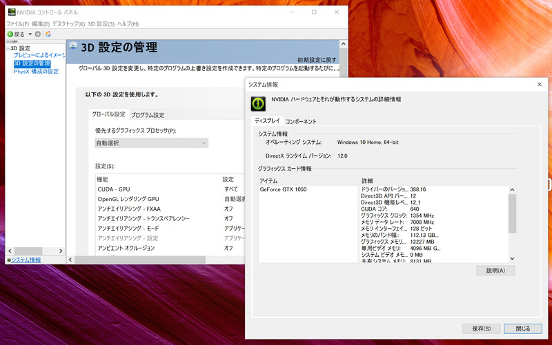552x345 pixels.
Task: Open preferred graphics processor dropdown
Action: 151,143
